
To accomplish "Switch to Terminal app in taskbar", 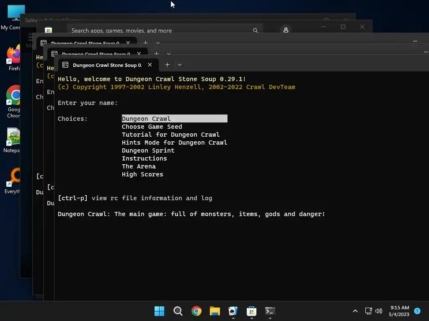I will [x=270, y=311].
